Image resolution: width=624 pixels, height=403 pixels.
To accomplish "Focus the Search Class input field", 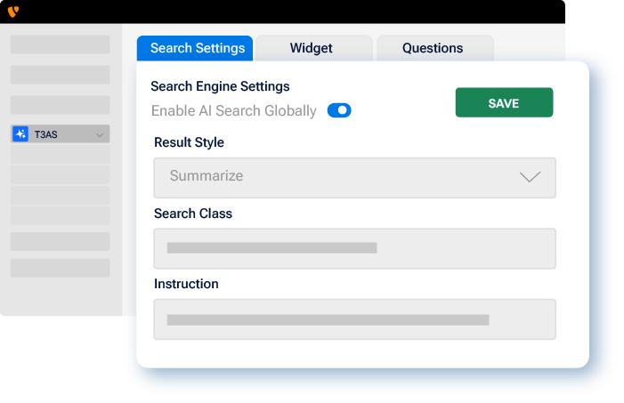I will point(354,248).
